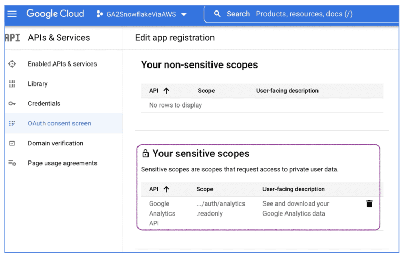
Task: Click the OAuth consent screen icon
Action: click(x=12, y=123)
